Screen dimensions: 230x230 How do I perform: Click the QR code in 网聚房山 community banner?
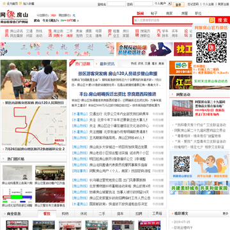coord(181,164)
